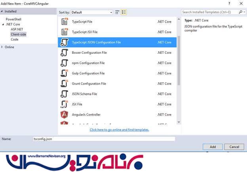The image size is (247, 172).
Task: Open the Sort by Default dropdown
Action: coord(92,12)
